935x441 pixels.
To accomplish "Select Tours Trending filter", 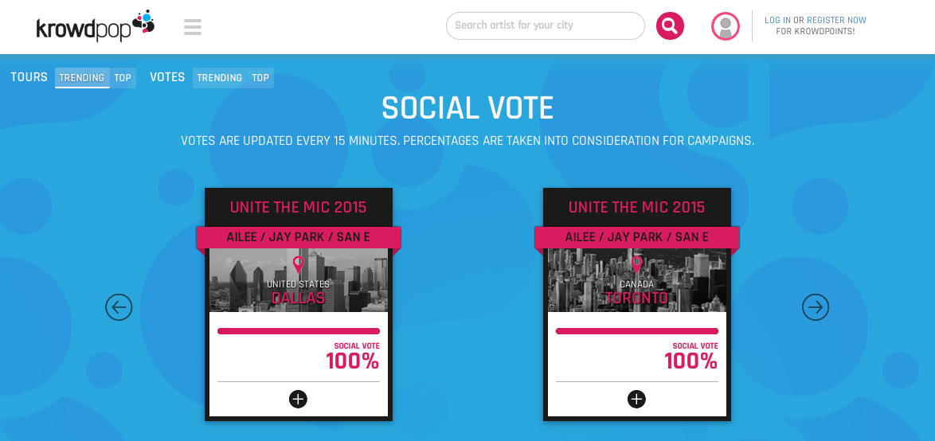I will 82,78.
